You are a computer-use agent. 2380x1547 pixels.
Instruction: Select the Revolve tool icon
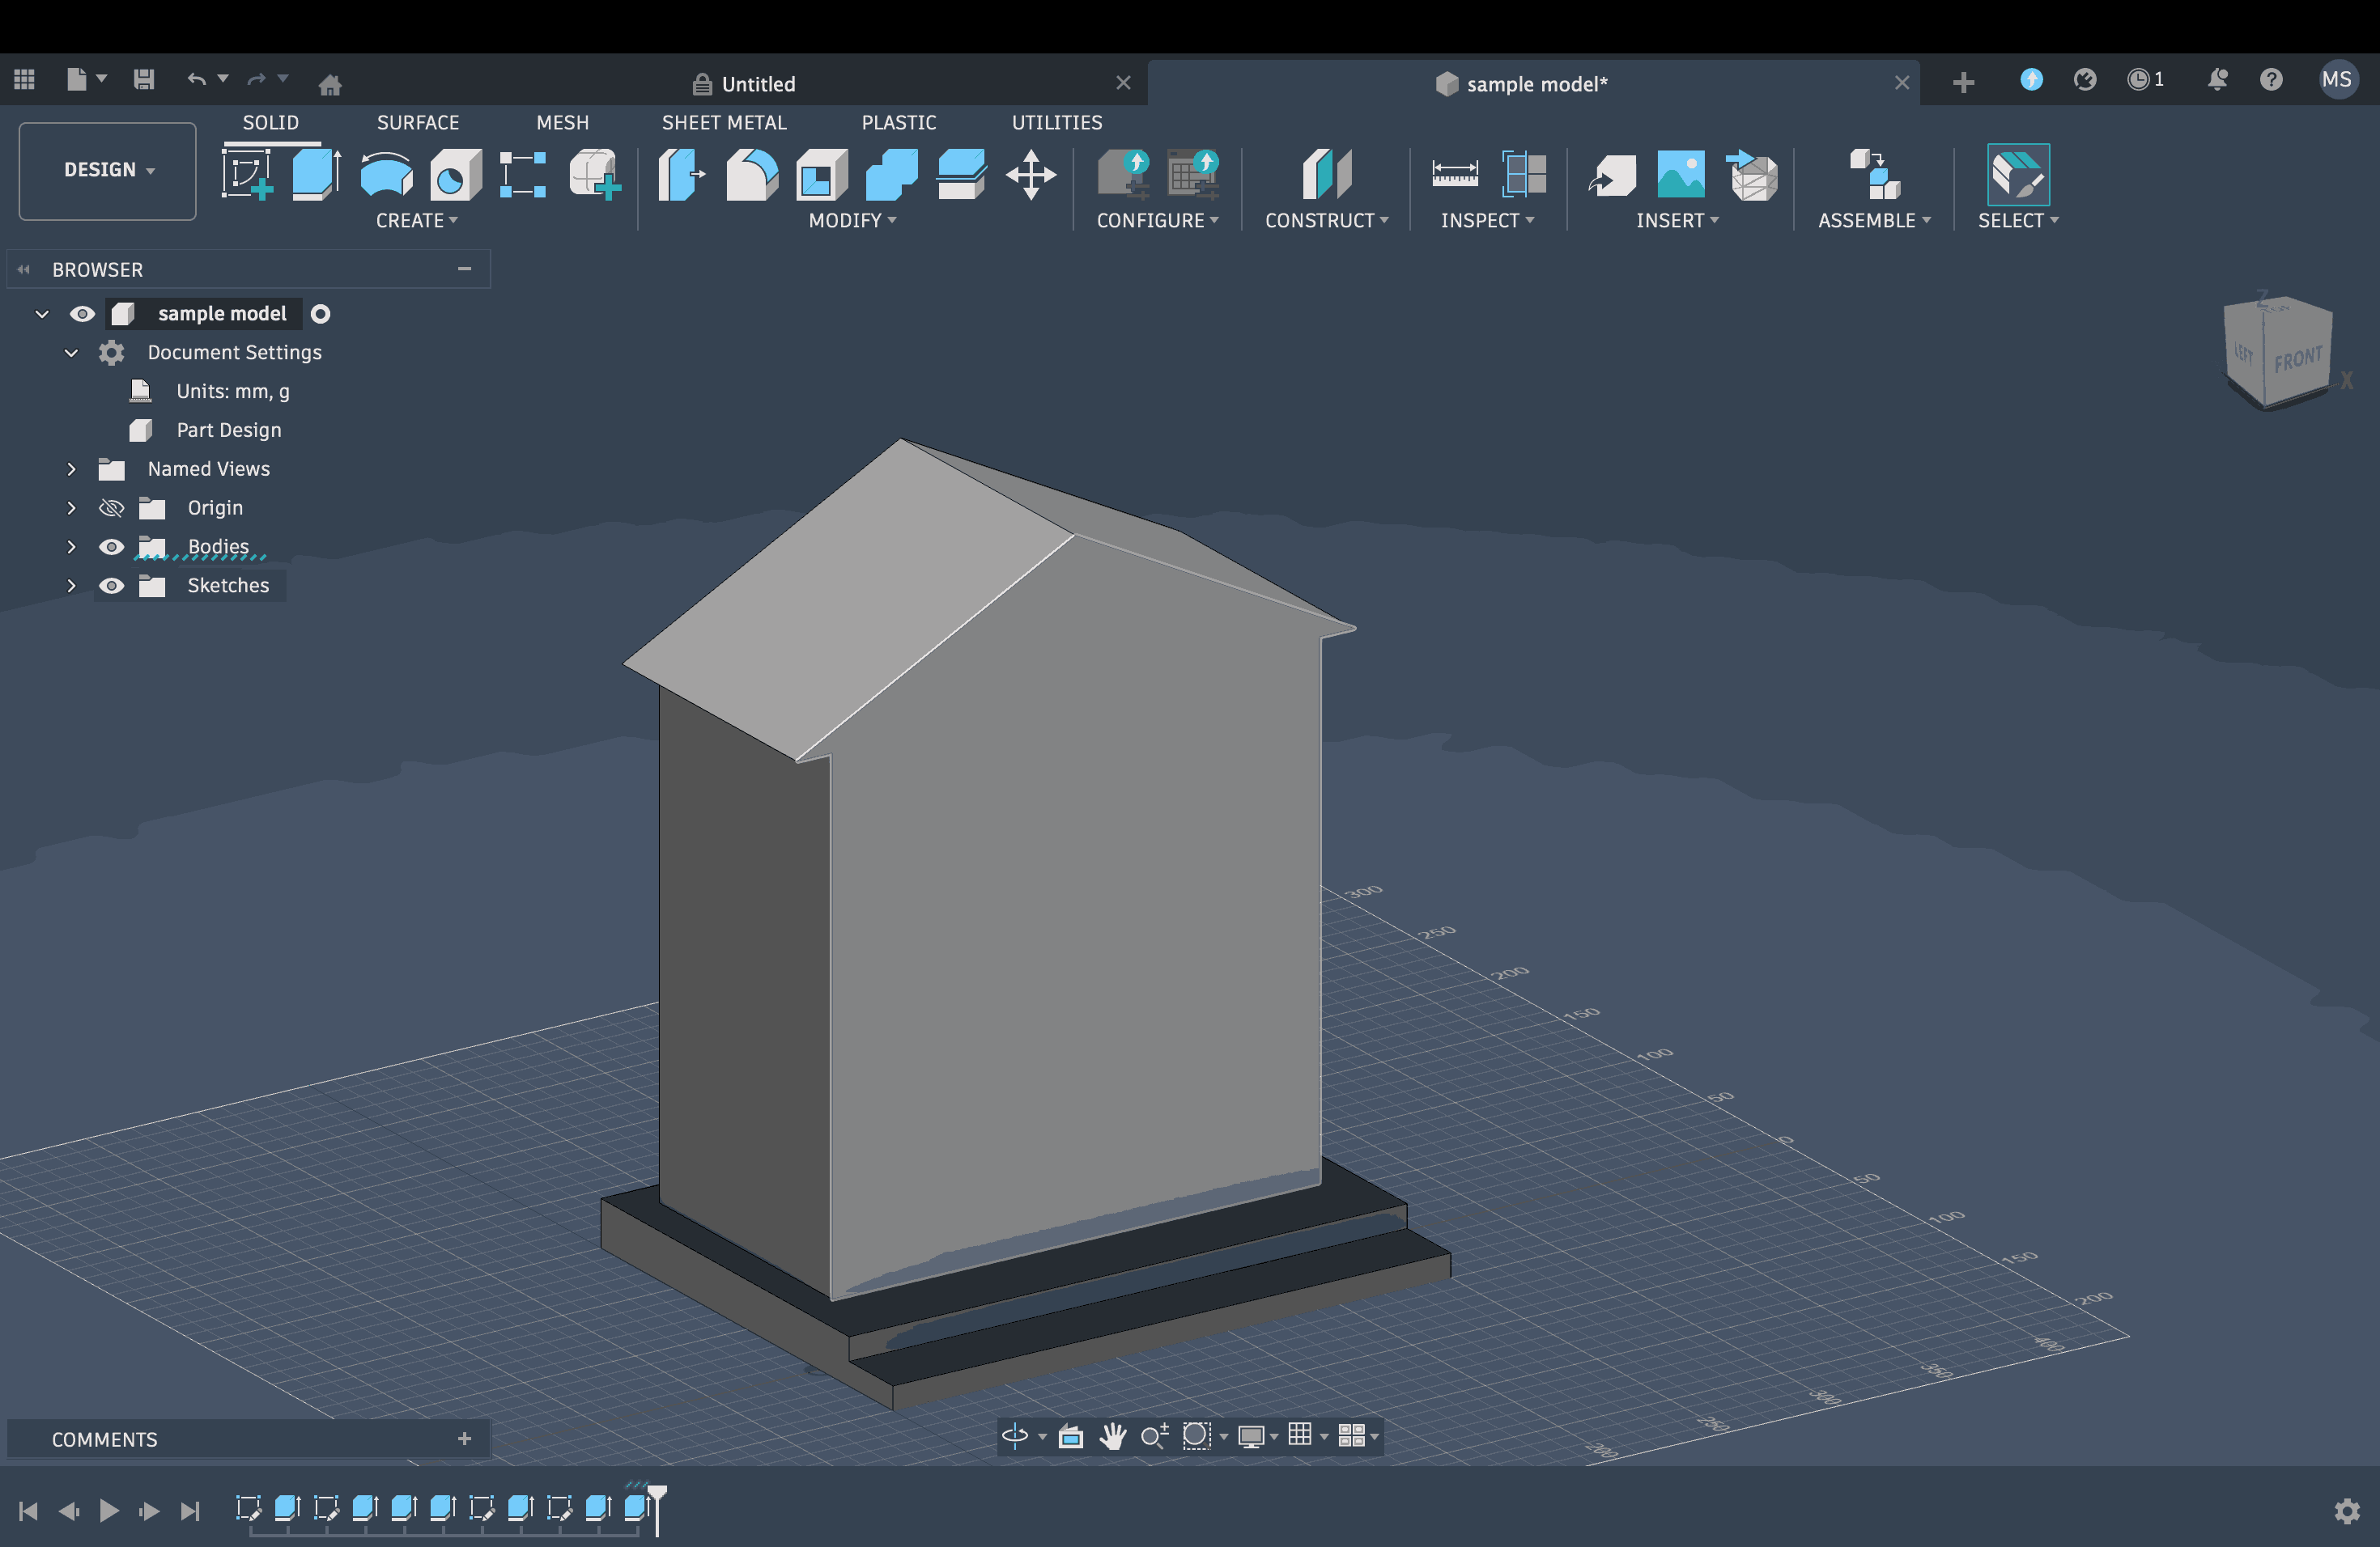pos(386,175)
